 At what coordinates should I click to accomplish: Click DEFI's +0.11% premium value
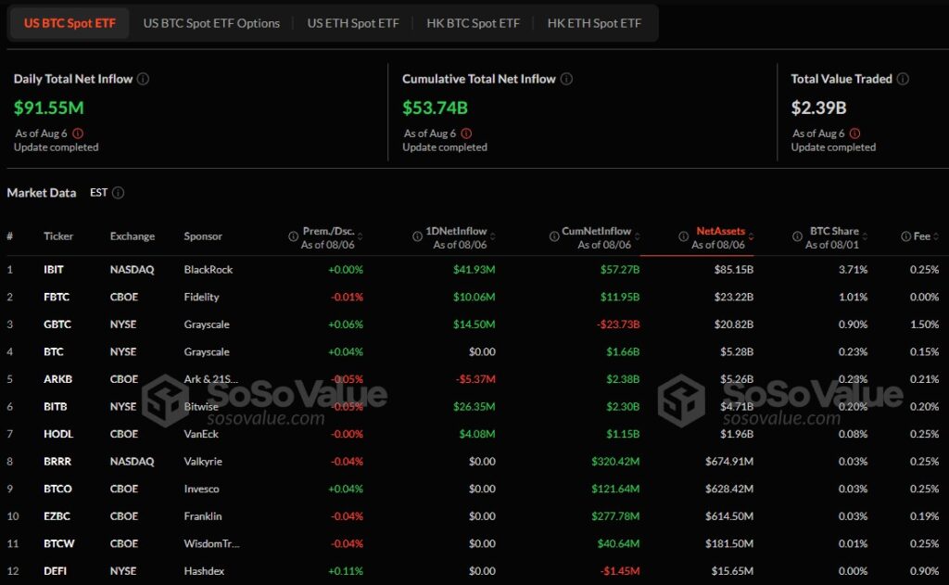click(x=346, y=570)
